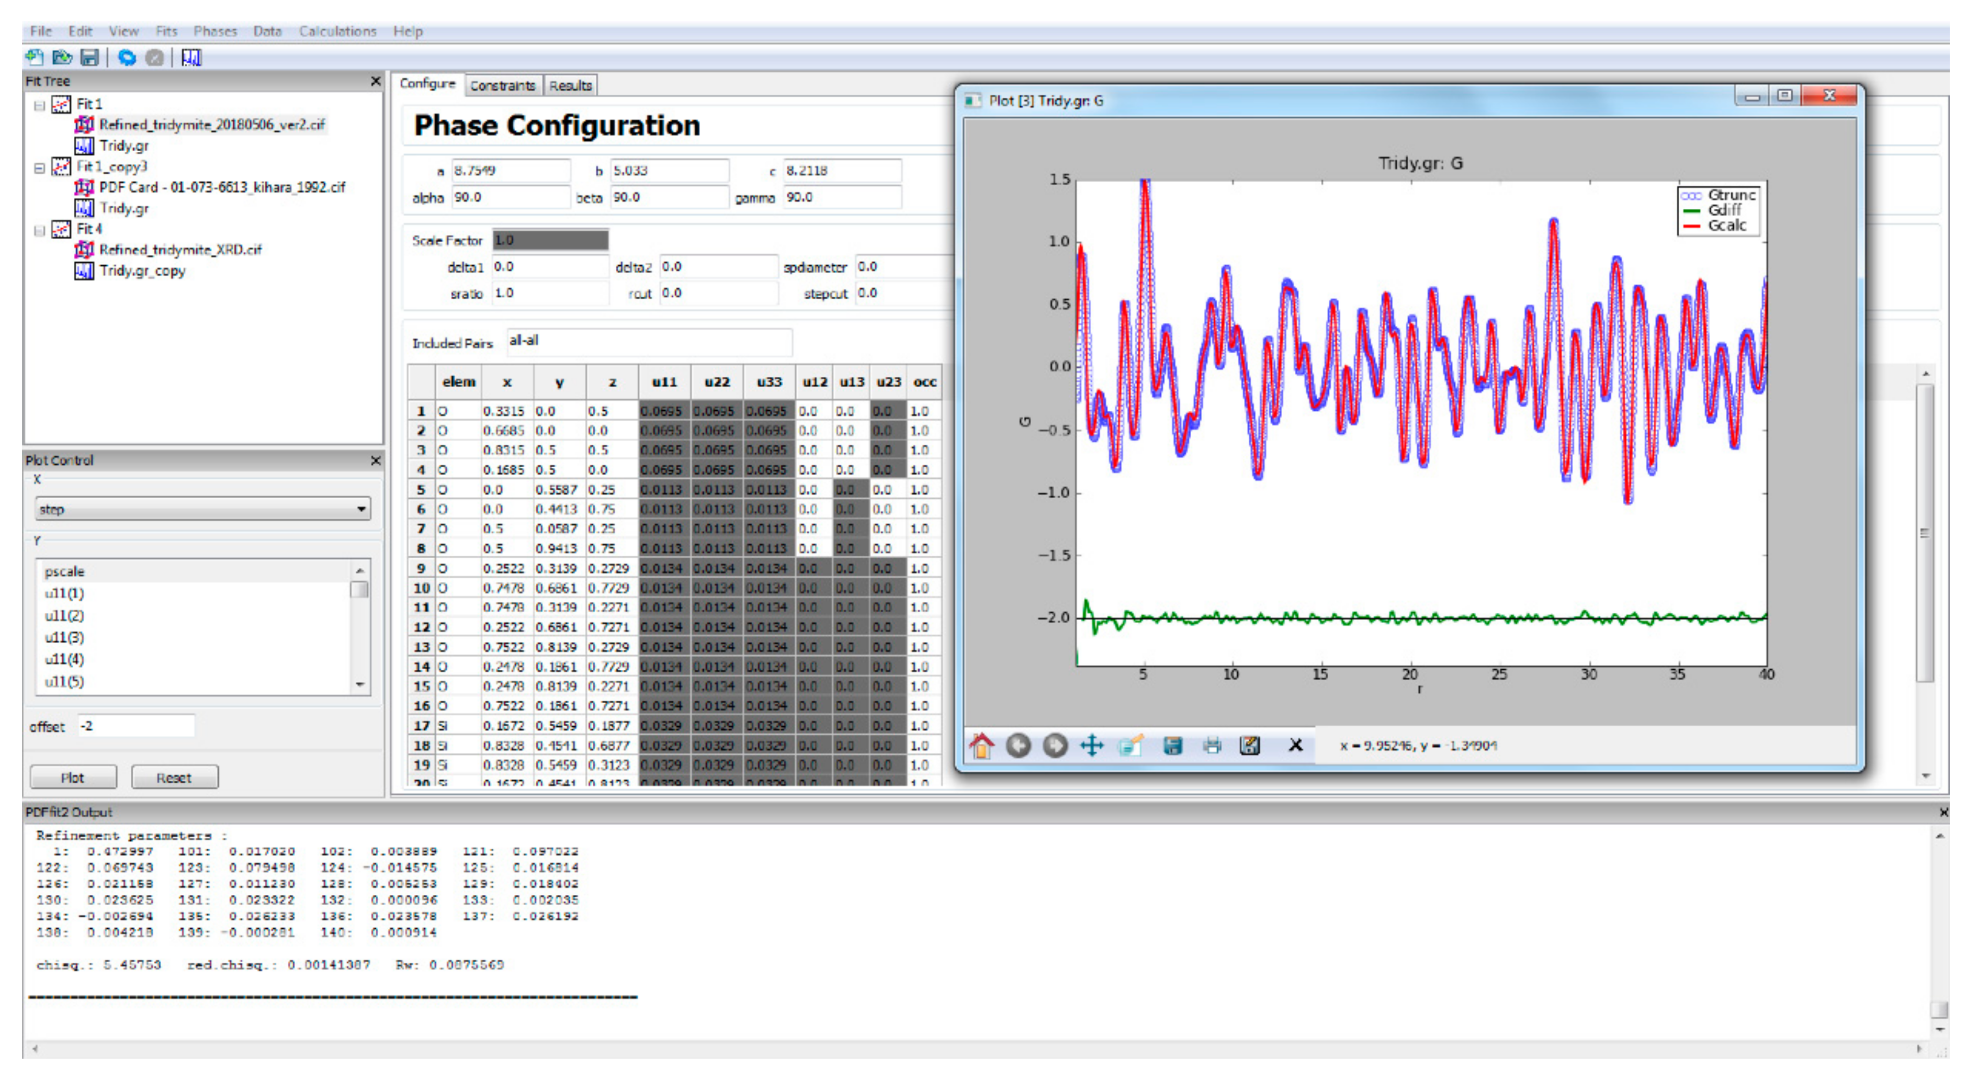Image resolution: width=1967 pixels, height=1080 pixels.
Task: Print the plot using the printer icon
Action: (x=1212, y=746)
